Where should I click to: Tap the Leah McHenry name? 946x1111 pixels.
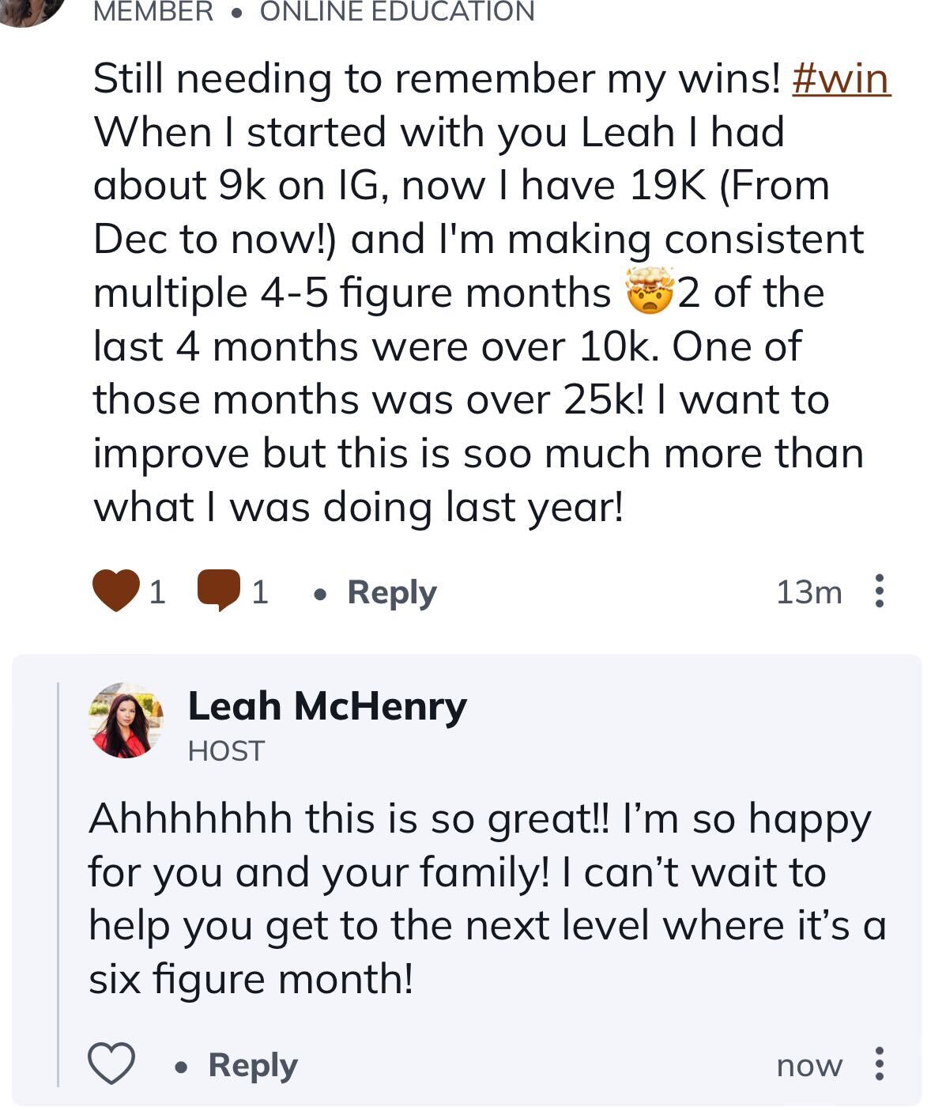pos(326,705)
